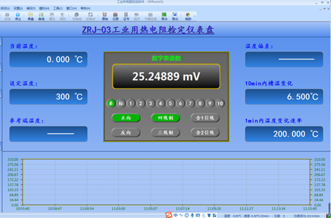This screenshot has height=218, width=331.
Task: Click the 不确定度 uncertainty toolbar icon
Action: coord(151,16)
